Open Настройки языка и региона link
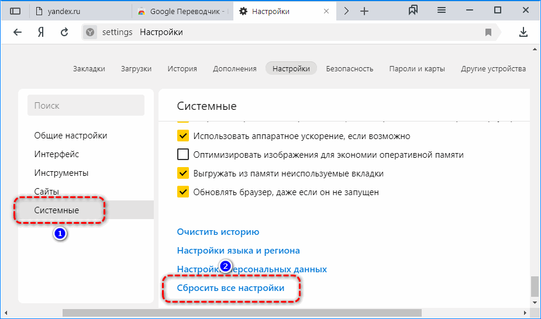 coord(239,251)
